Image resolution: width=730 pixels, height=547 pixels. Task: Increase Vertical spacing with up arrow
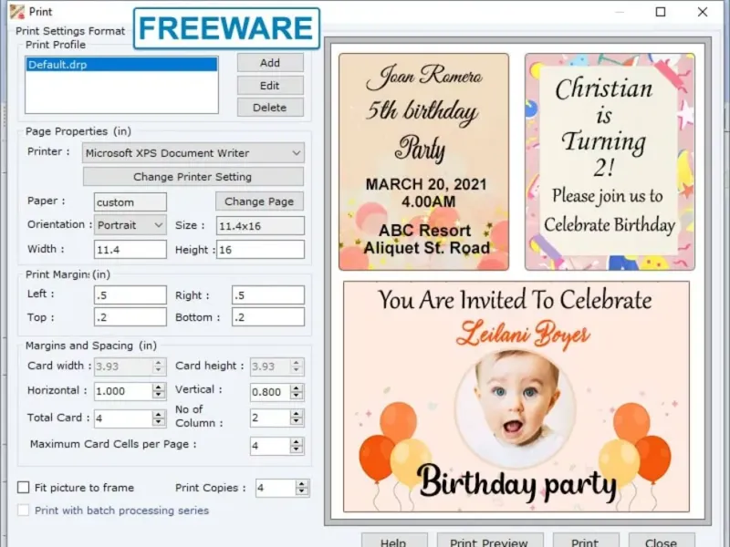[296, 388]
